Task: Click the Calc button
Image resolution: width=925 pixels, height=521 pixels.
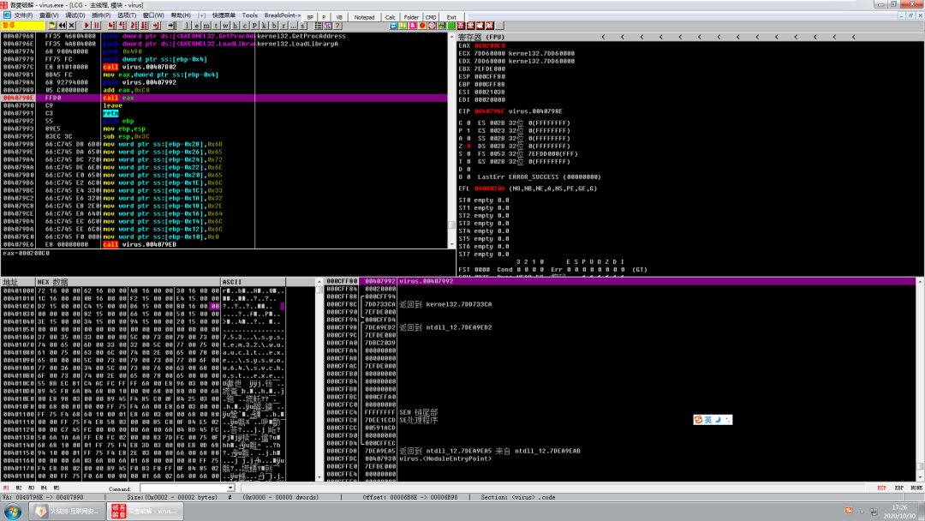Action: (391, 17)
